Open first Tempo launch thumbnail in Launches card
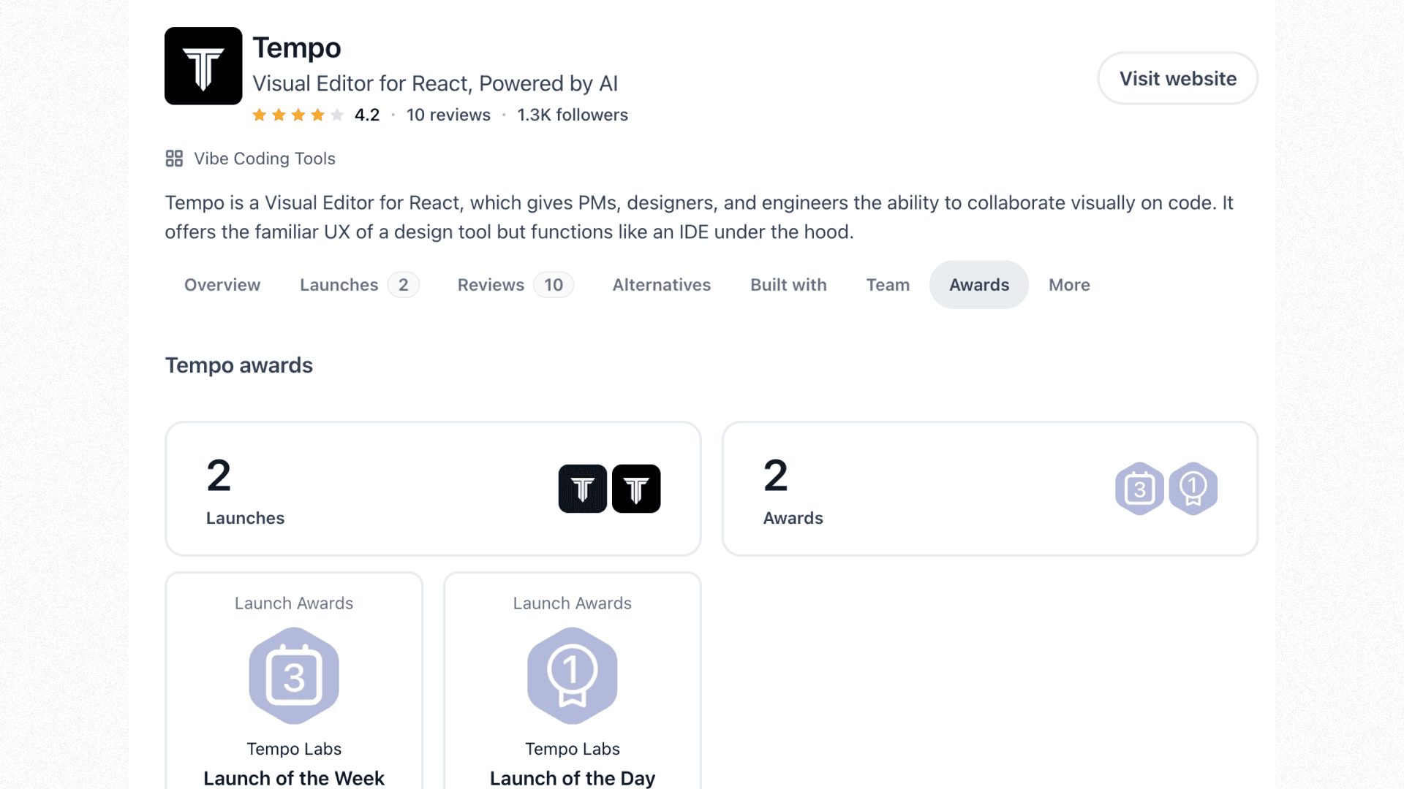Viewport: 1404px width, 789px height. pyautogui.click(x=583, y=489)
